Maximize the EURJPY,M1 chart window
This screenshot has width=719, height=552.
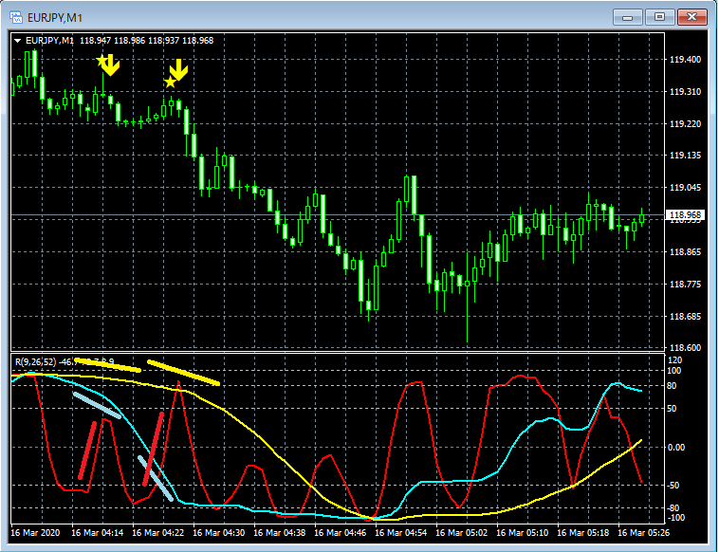(659, 17)
